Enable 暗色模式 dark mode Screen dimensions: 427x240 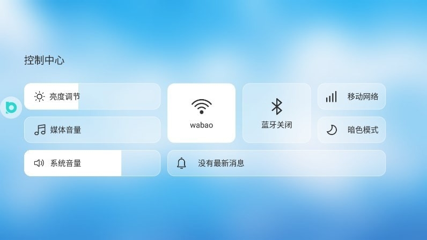coord(351,130)
